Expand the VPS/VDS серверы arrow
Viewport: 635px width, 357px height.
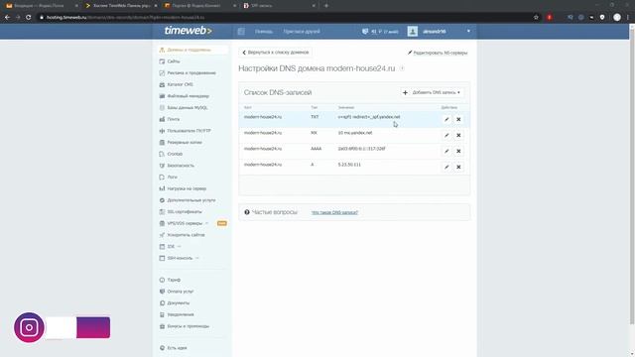(x=206, y=223)
